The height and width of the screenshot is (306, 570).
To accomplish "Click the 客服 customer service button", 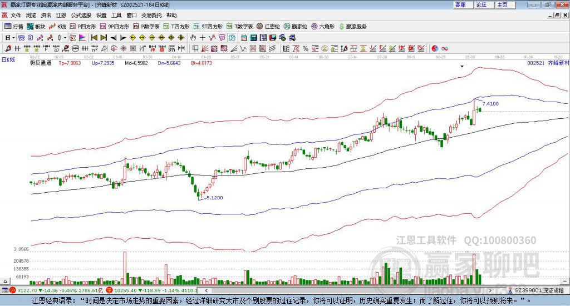I will click(463, 4).
